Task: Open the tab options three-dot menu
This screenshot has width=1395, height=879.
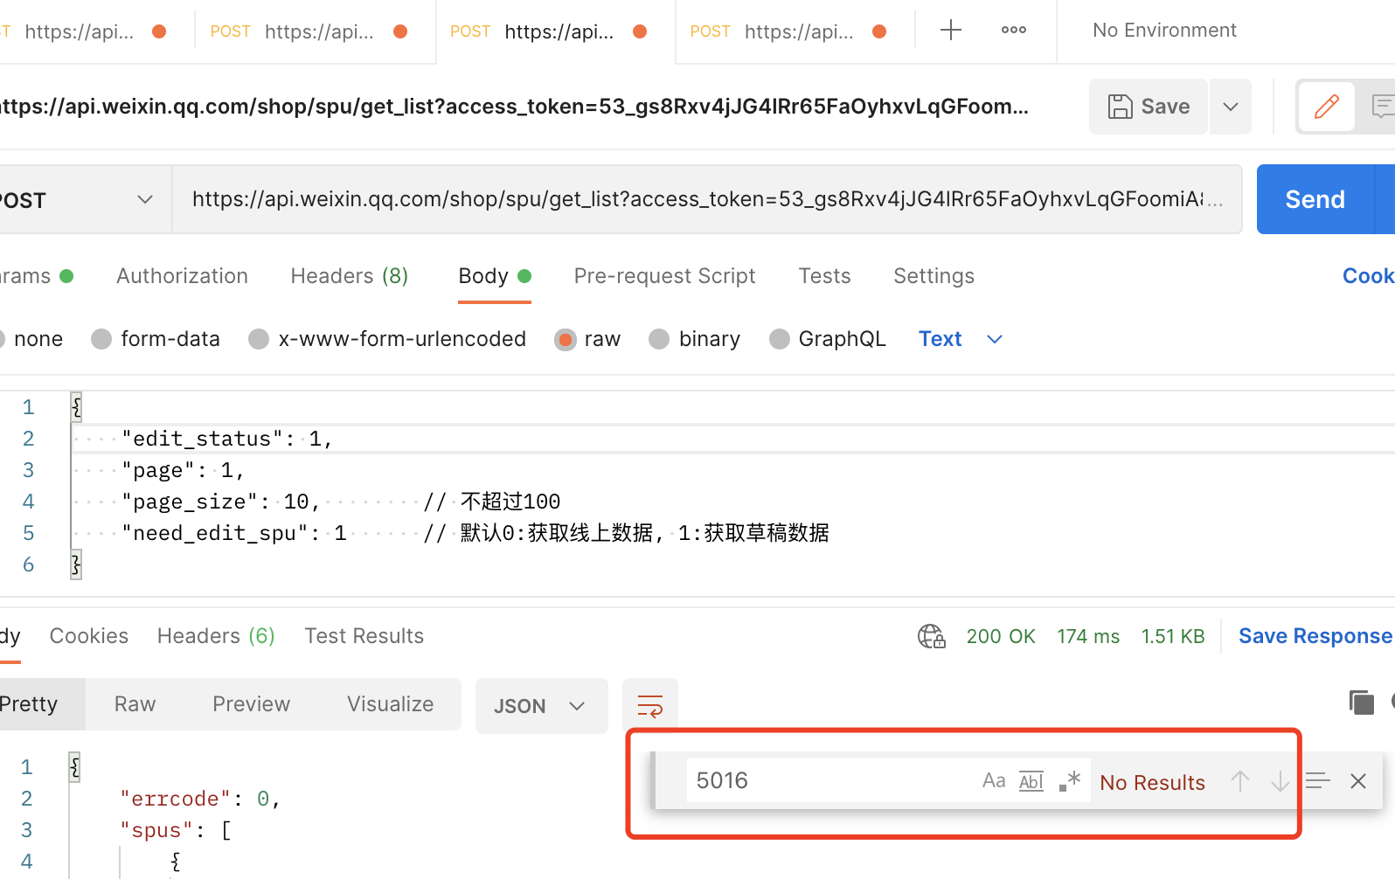Action: click(x=1014, y=31)
